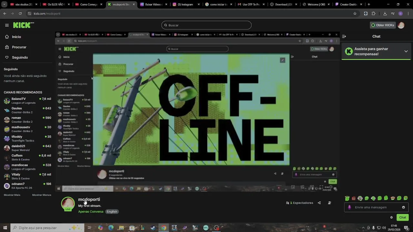Screen dimensions: 413x232
Task: Focus the Envie uma mensagem chat input
Action: (376, 207)
